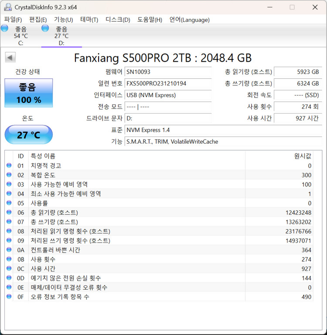
Task: Click raw value 12423248 in row 06
Action: pyautogui.click(x=298, y=213)
